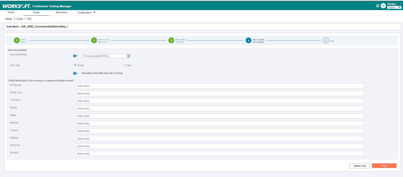Click the All Statuses email field
The width and height of the screenshot is (403, 177).
tap(220, 86)
